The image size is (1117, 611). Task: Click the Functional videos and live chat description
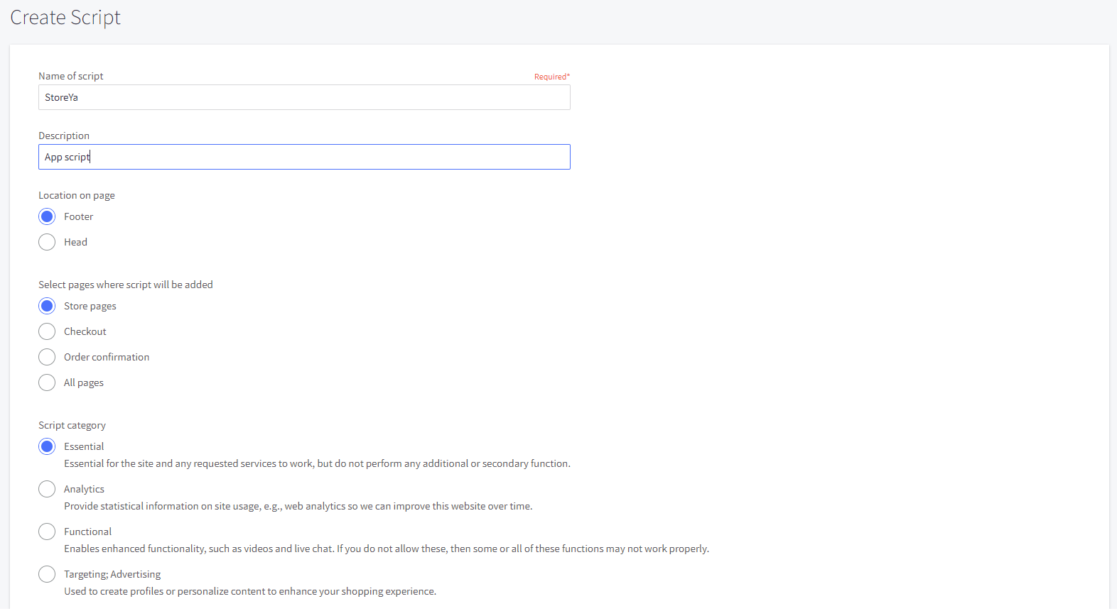tap(386, 549)
